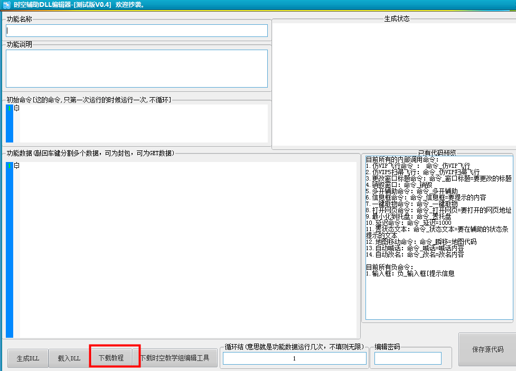Focus the 编辑密码 password field
Viewport: 516px width, 371px height.
click(408, 358)
